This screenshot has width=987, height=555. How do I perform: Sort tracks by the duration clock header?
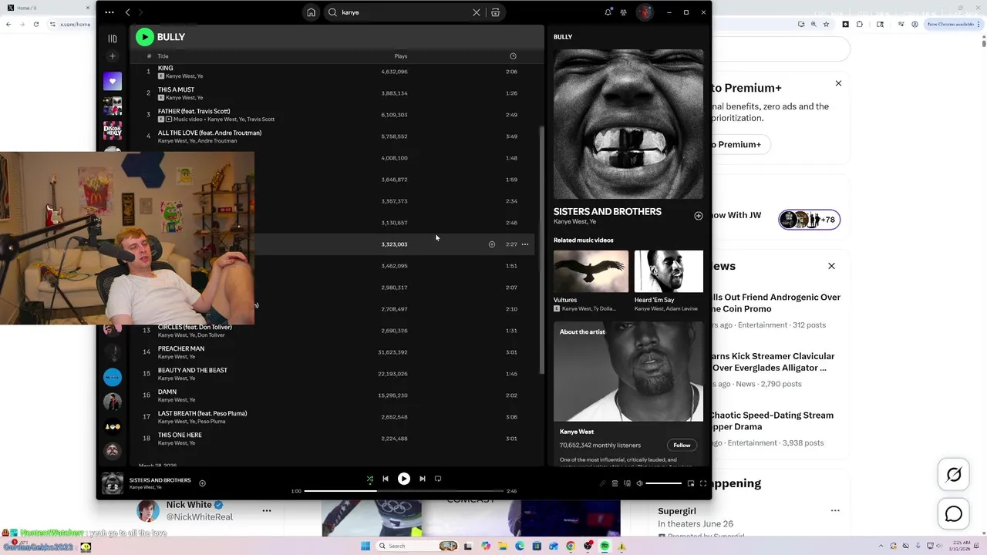pyautogui.click(x=513, y=56)
